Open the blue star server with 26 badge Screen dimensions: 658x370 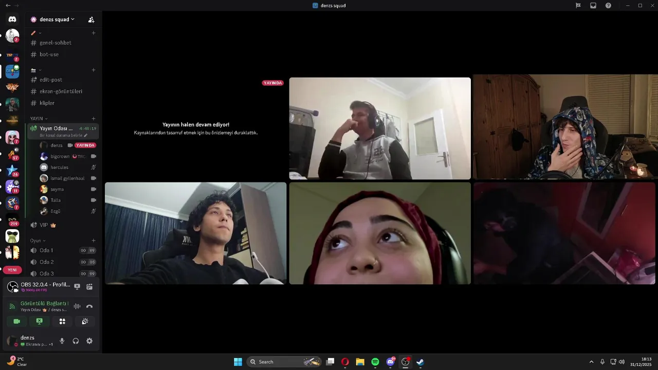(12, 171)
